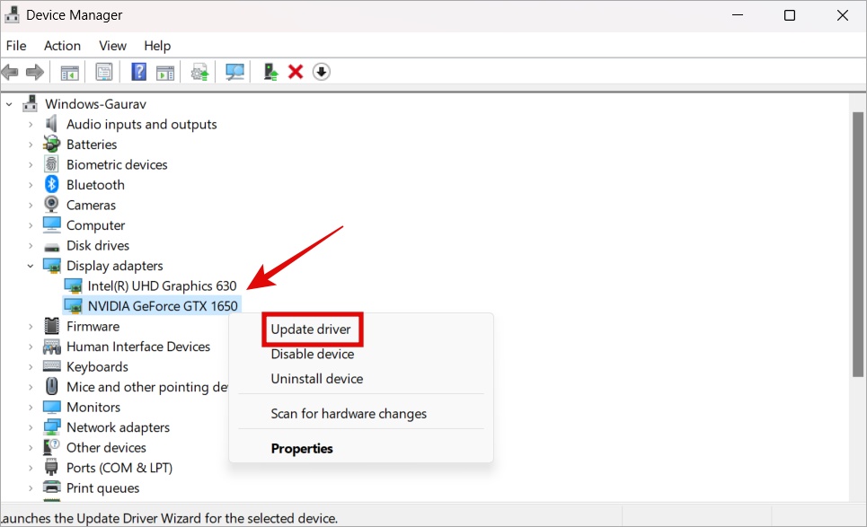
Task: Collapse the Display adapters category
Action: 30,266
